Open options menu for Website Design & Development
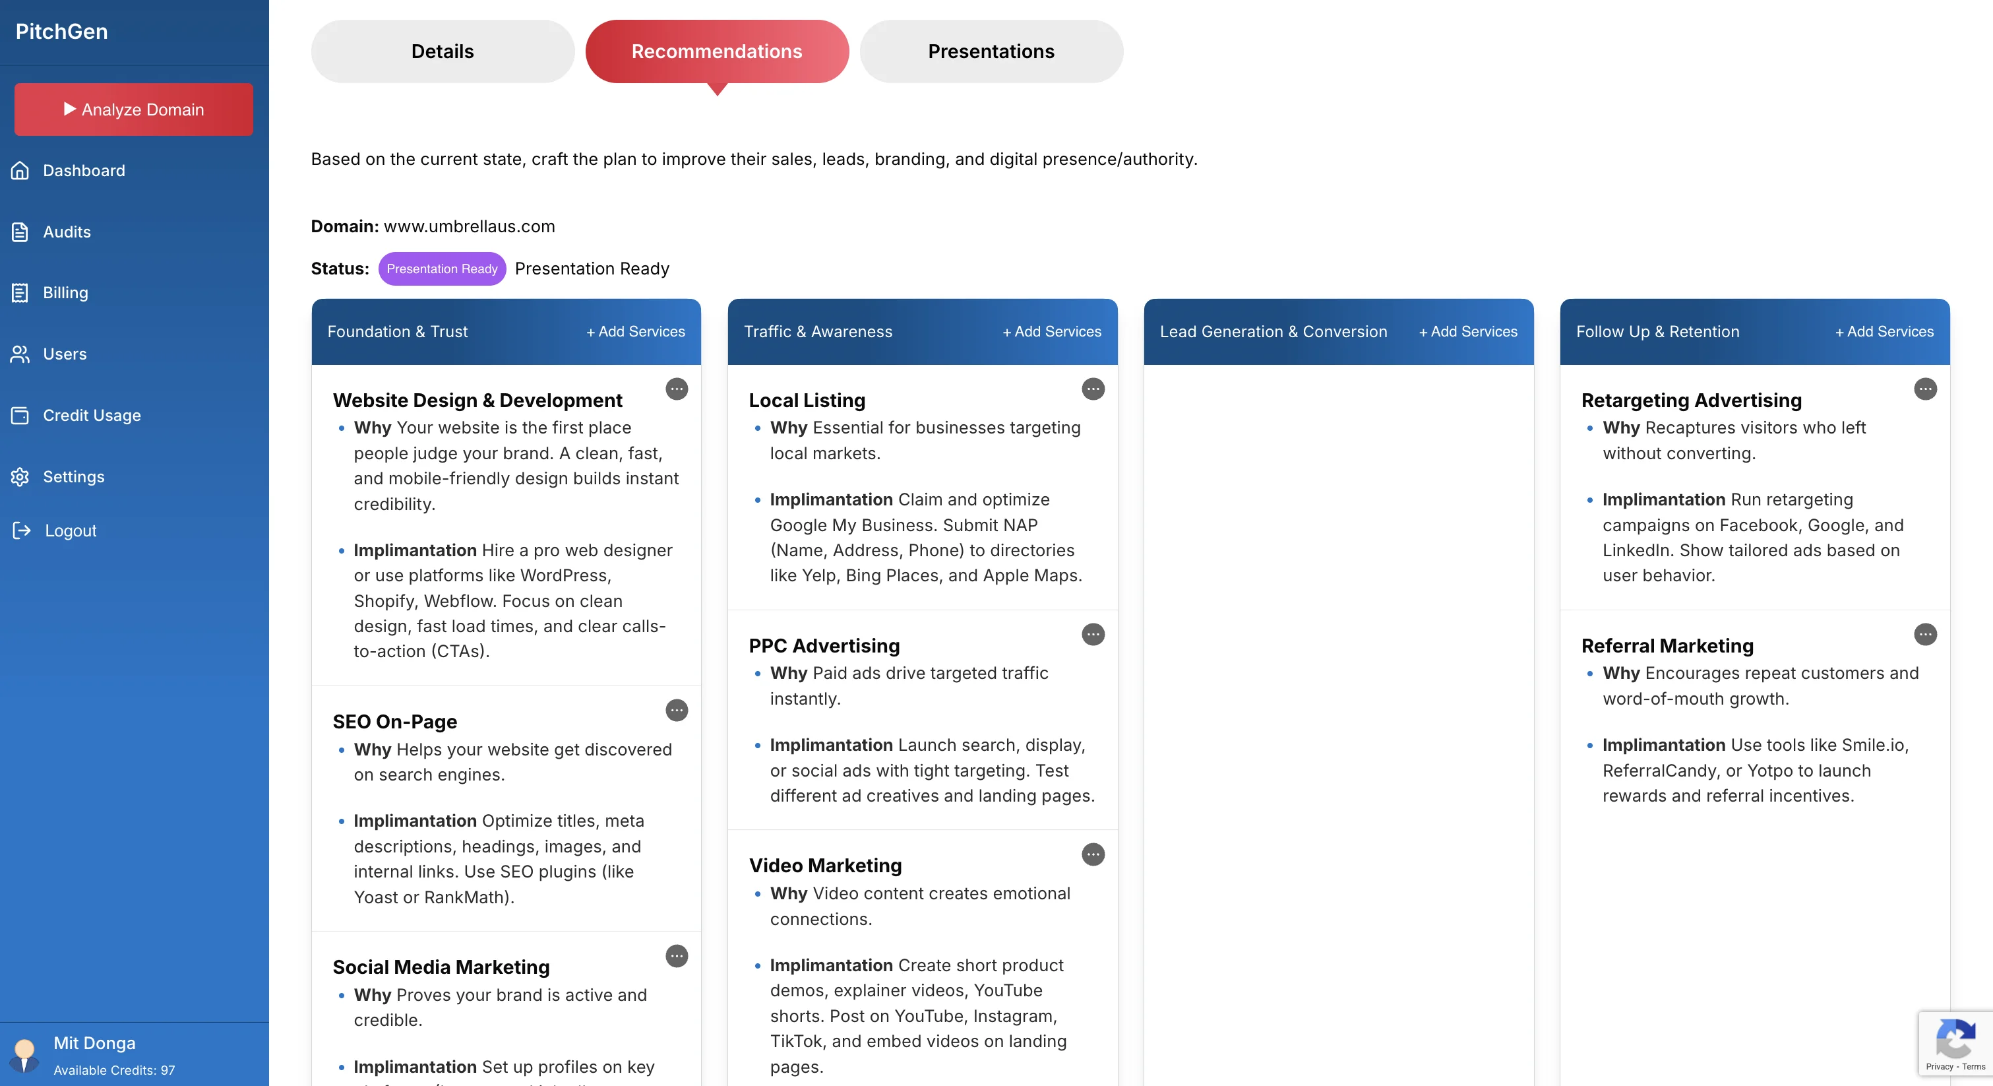Image resolution: width=1993 pixels, height=1086 pixels. tap(676, 389)
